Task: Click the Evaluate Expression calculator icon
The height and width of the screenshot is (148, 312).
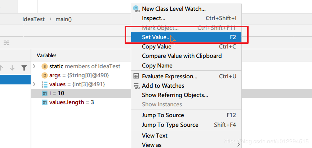Action: point(136,76)
